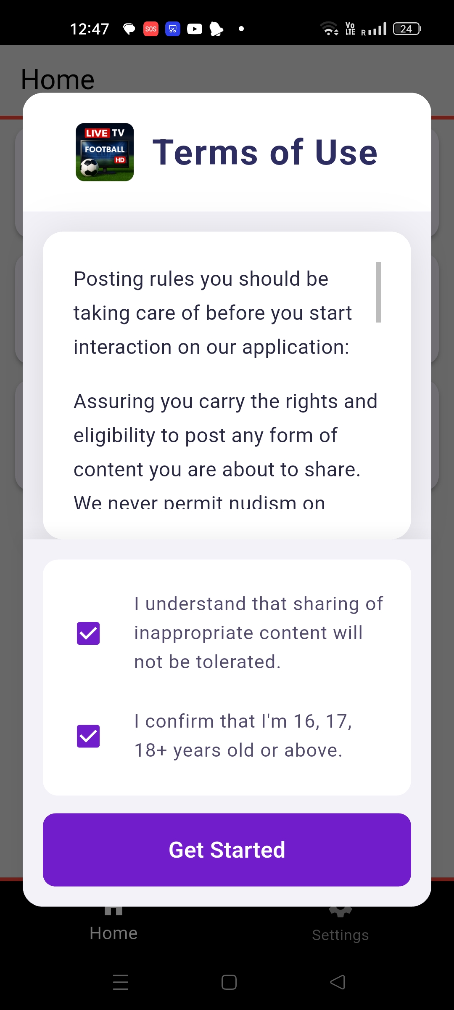Screen dimensions: 454x1010
Task: Click the terms text scrollbar
Action: click(x=378, y=292)
